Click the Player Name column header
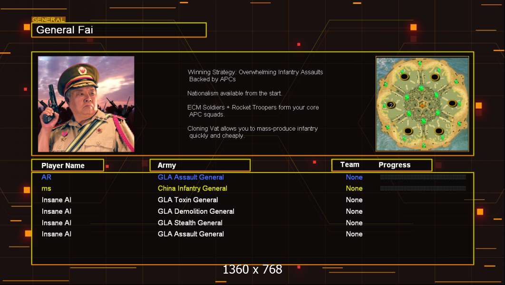 point(68,165)
